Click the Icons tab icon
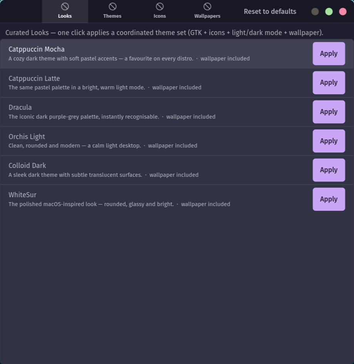 coord(160,7)
